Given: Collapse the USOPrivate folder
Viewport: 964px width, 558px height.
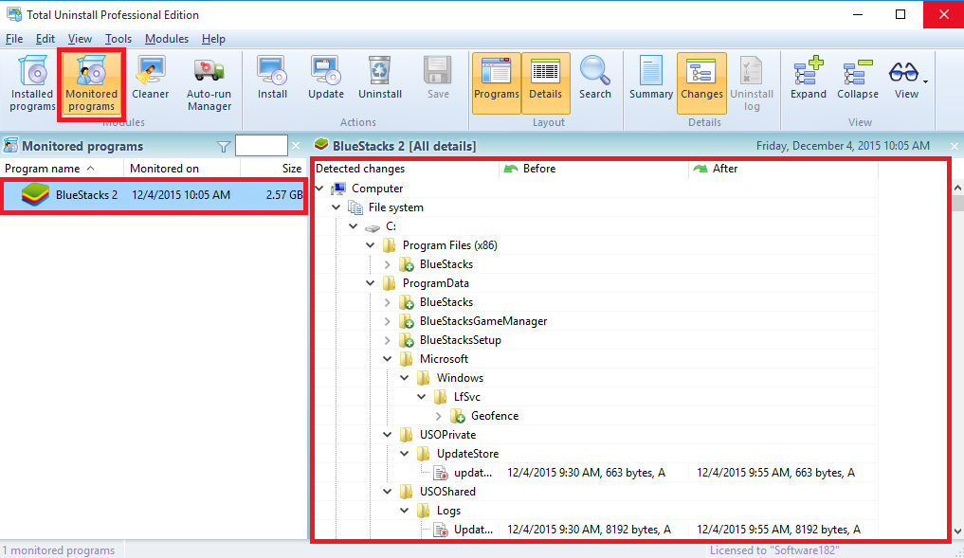Looking at the screenshot, I should tap(388, 435).
